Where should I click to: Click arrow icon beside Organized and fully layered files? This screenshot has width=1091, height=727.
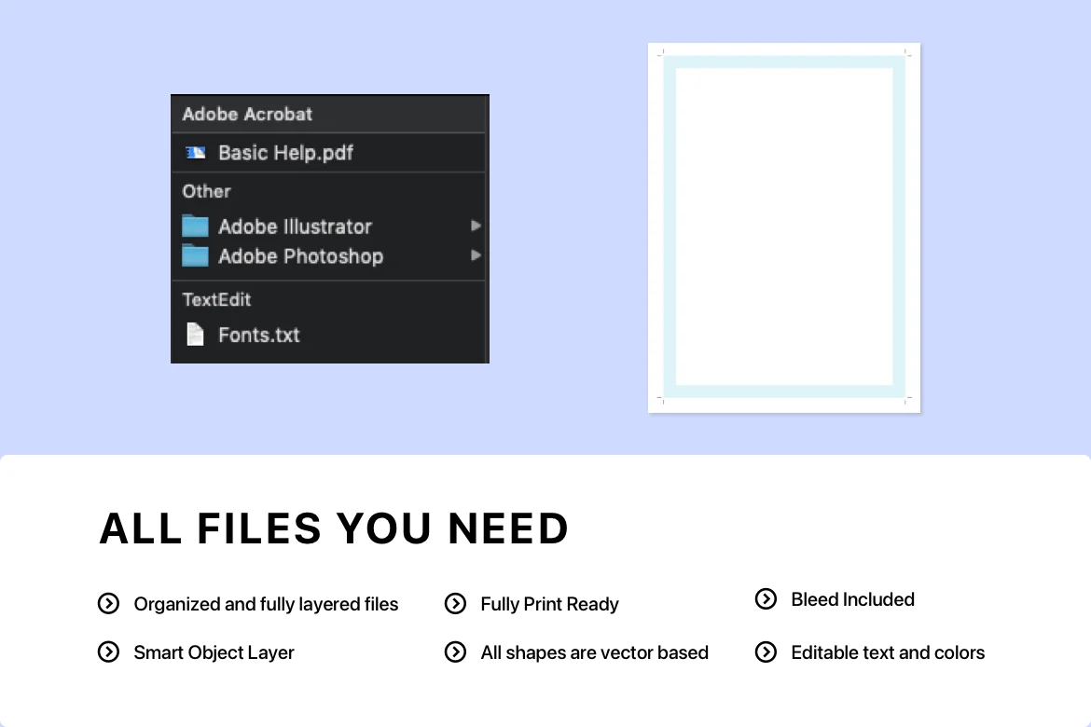pos(108,603)
